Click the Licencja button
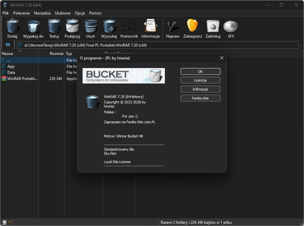 [x=201, y=80]
